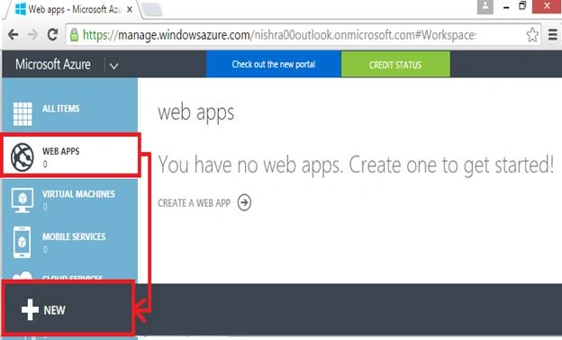Click the Mobile Services phone icon
562x340 pixels.
pos(23,242)
